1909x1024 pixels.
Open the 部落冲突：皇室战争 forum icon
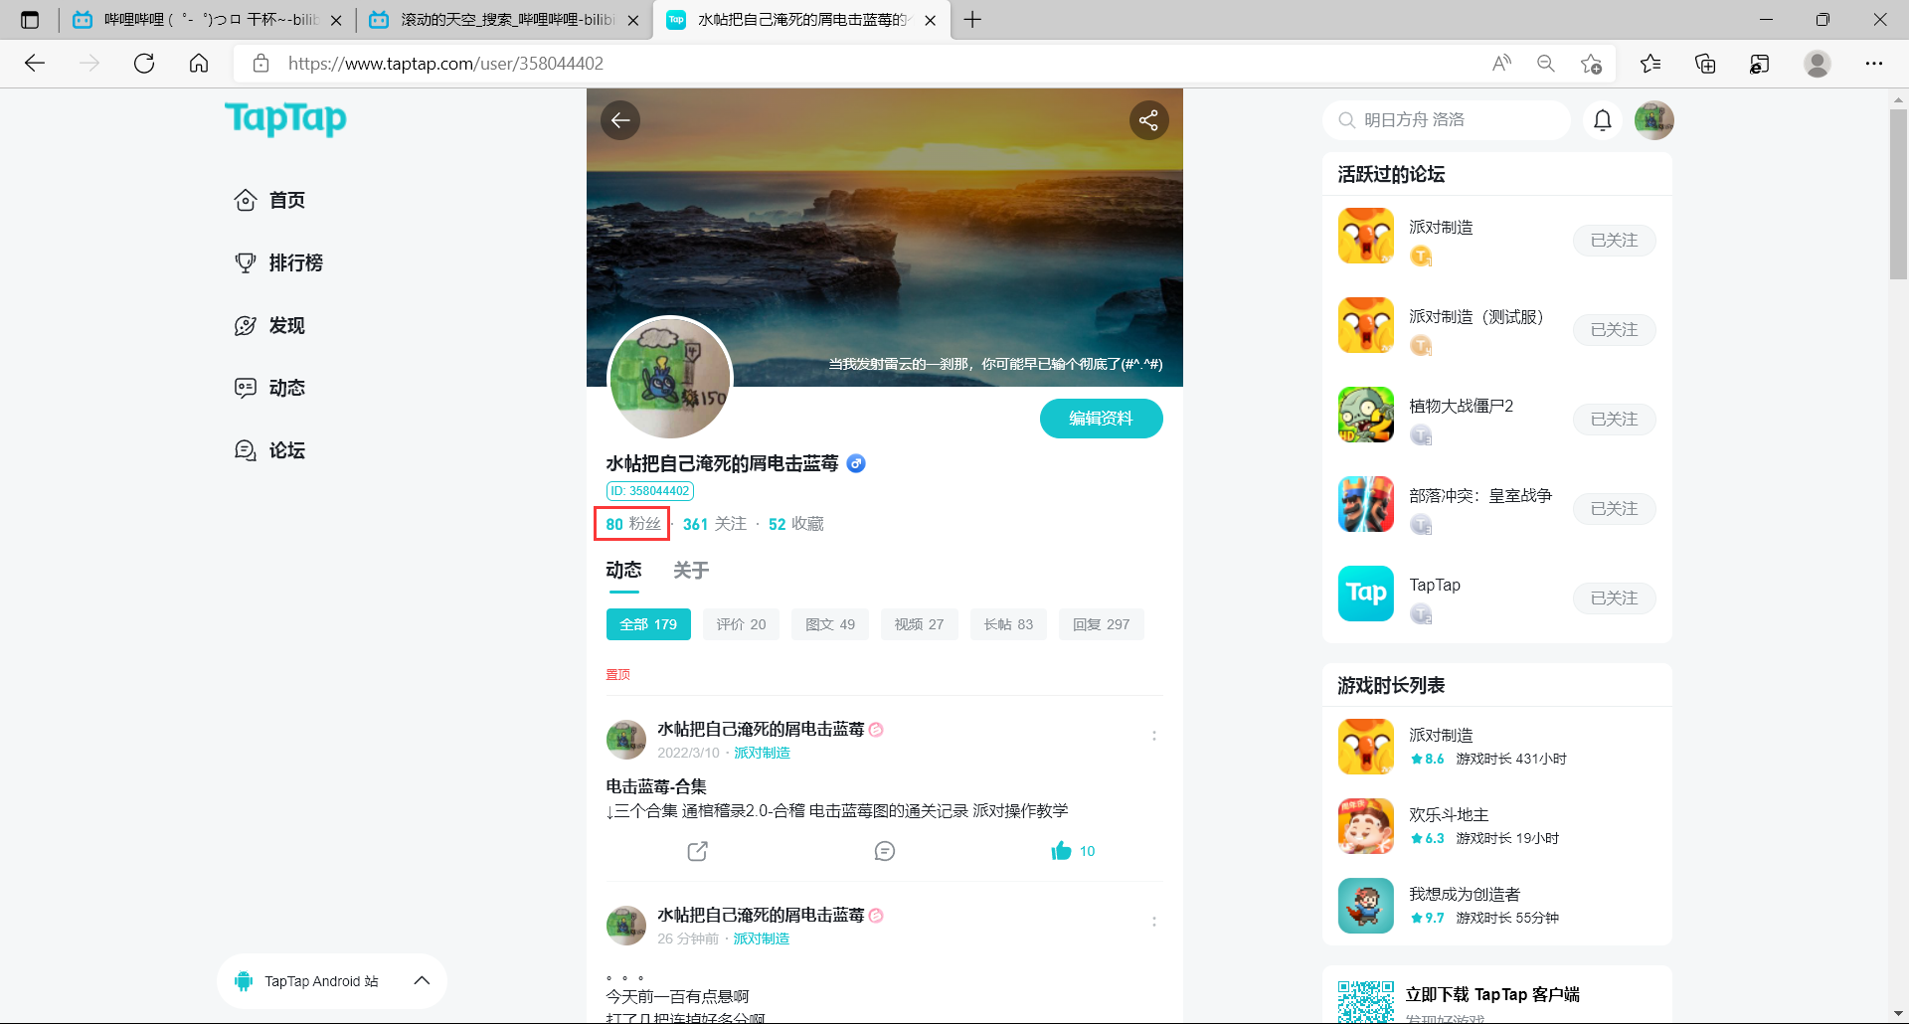(x=1366, y=504)
